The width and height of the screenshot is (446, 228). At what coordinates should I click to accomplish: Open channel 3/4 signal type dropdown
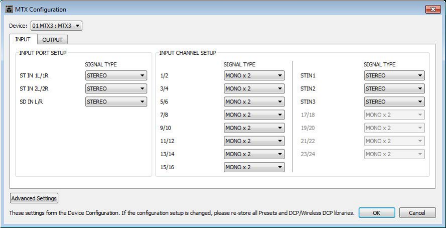254,89
